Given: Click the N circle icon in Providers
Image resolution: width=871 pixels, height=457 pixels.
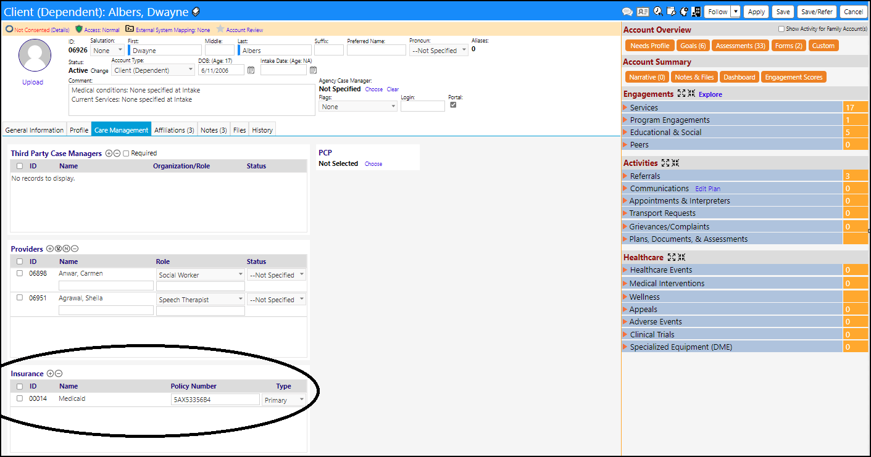Looking at the screenshot, I should click(x=66, y=249).
